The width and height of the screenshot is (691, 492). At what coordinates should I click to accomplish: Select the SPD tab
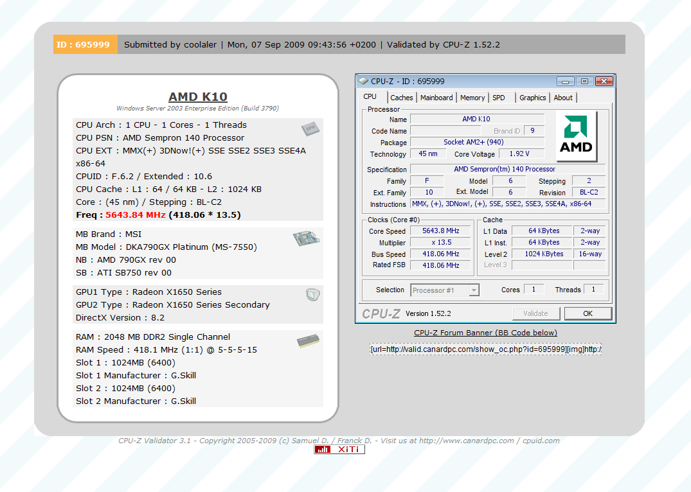499,98
